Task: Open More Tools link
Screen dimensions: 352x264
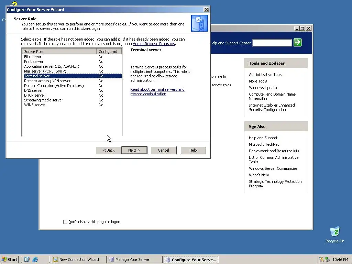Action: (x=258, y=81)
